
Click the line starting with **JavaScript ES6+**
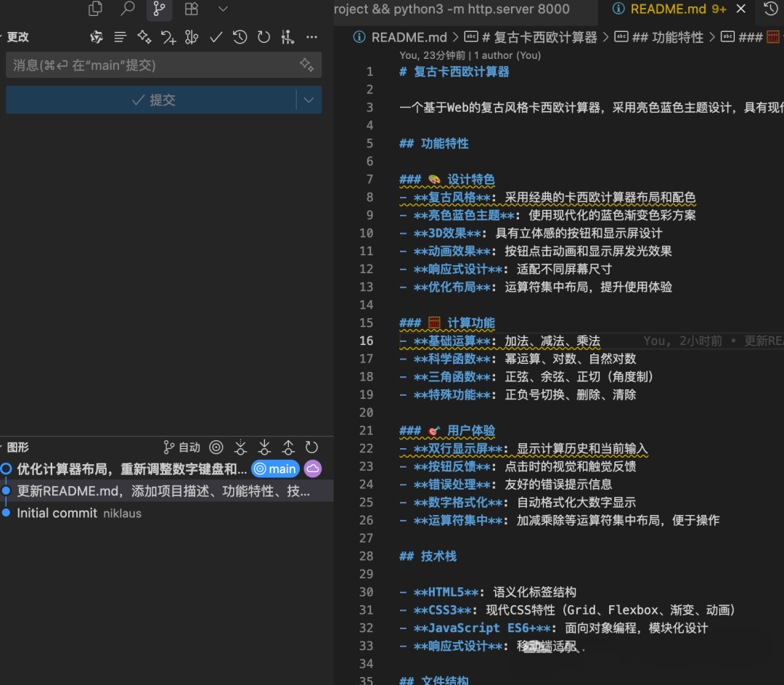pos(553,628)
